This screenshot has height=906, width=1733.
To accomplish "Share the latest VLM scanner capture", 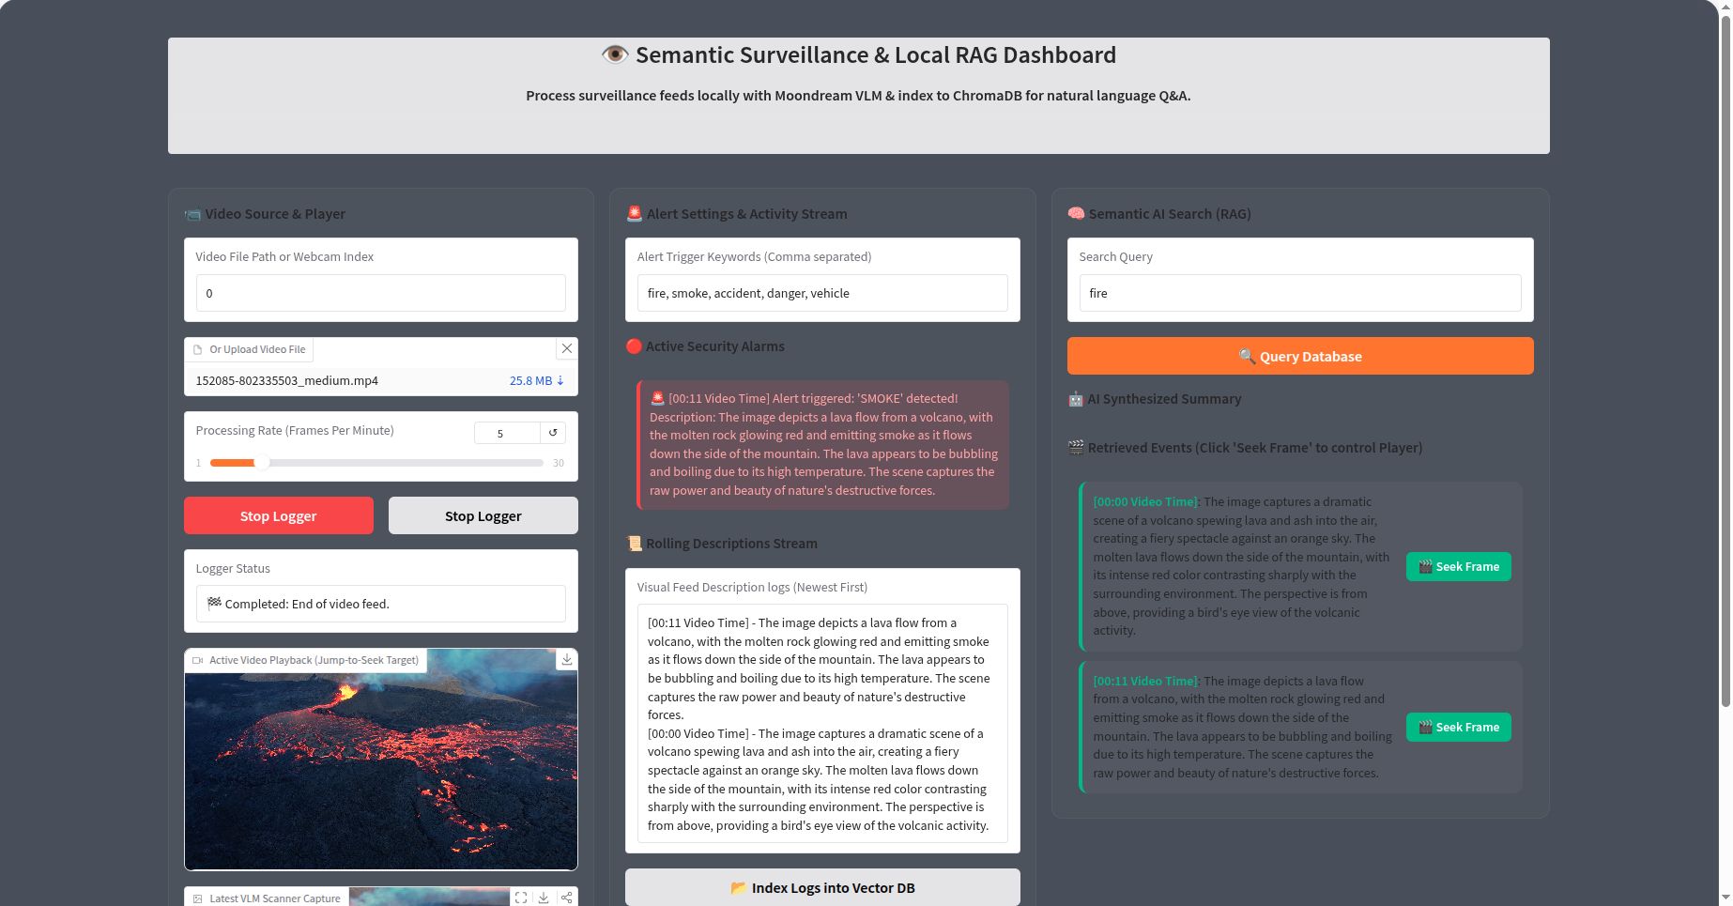I will (566, 898).
